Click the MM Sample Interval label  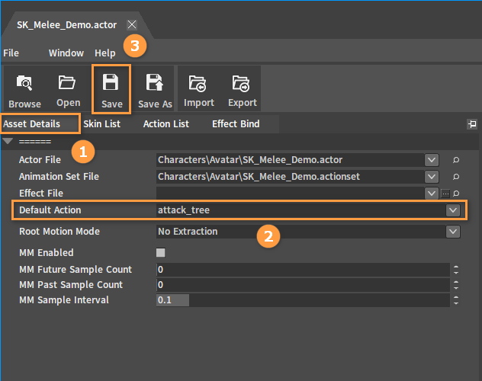[64, 300]
